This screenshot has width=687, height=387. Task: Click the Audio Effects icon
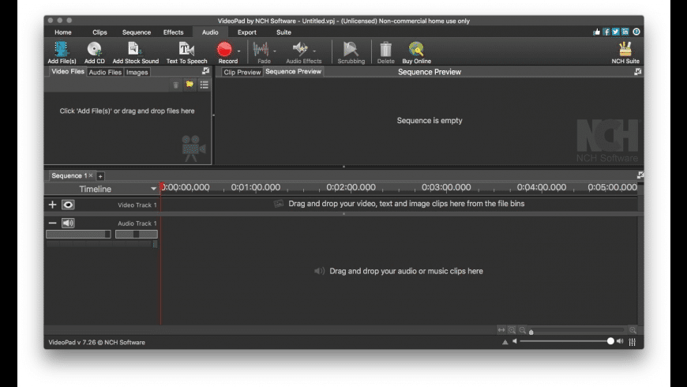301,49
